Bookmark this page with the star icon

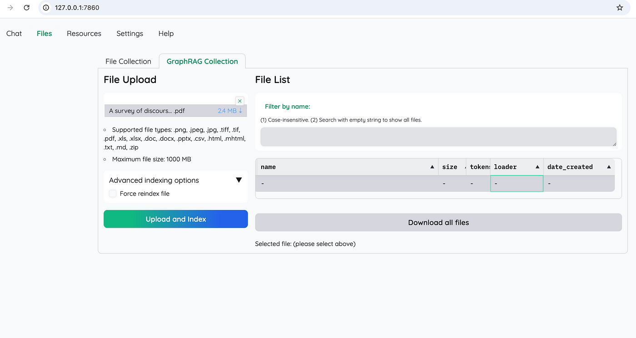coord(620,8)
